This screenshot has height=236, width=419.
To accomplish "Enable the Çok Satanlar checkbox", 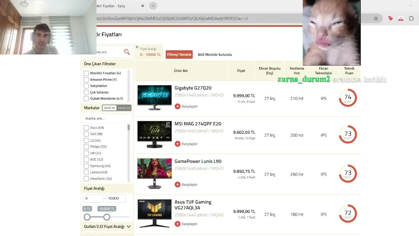I will pos(86,92).
